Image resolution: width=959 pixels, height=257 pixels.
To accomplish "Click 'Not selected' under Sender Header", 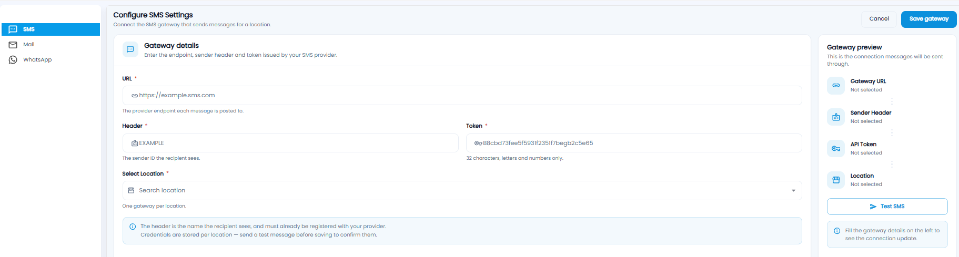I will click(866, 121).
